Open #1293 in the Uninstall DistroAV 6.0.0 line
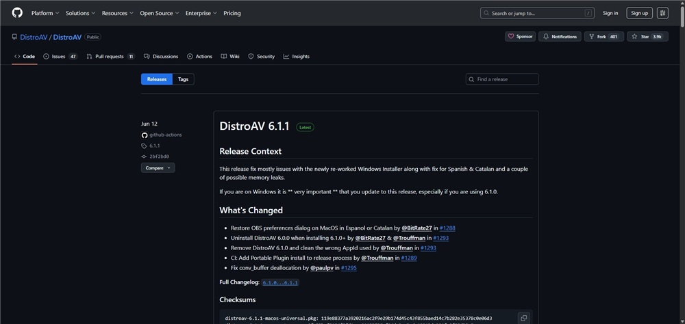The width and height of the screenshot is (685, 324). (440, 238)
